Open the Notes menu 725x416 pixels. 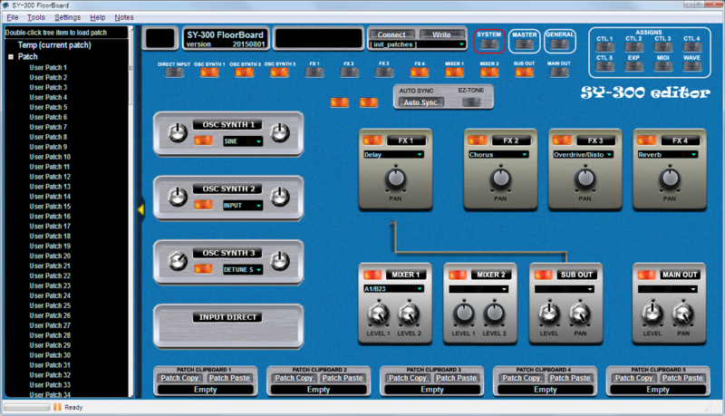[x=124, y=17]
